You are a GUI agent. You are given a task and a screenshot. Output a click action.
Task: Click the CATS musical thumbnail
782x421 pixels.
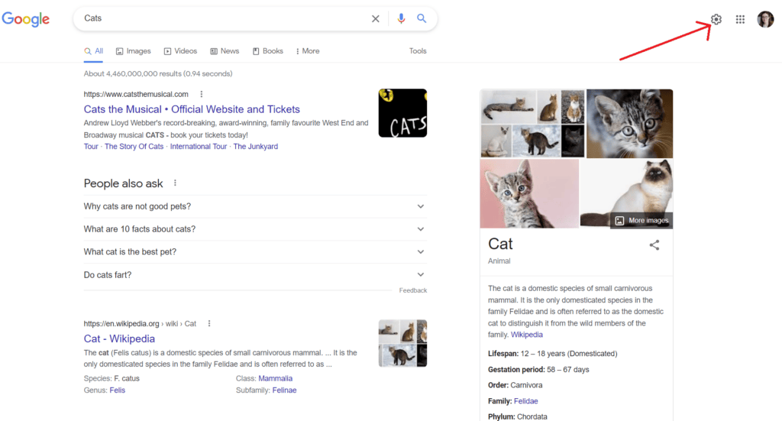[402, 113]
